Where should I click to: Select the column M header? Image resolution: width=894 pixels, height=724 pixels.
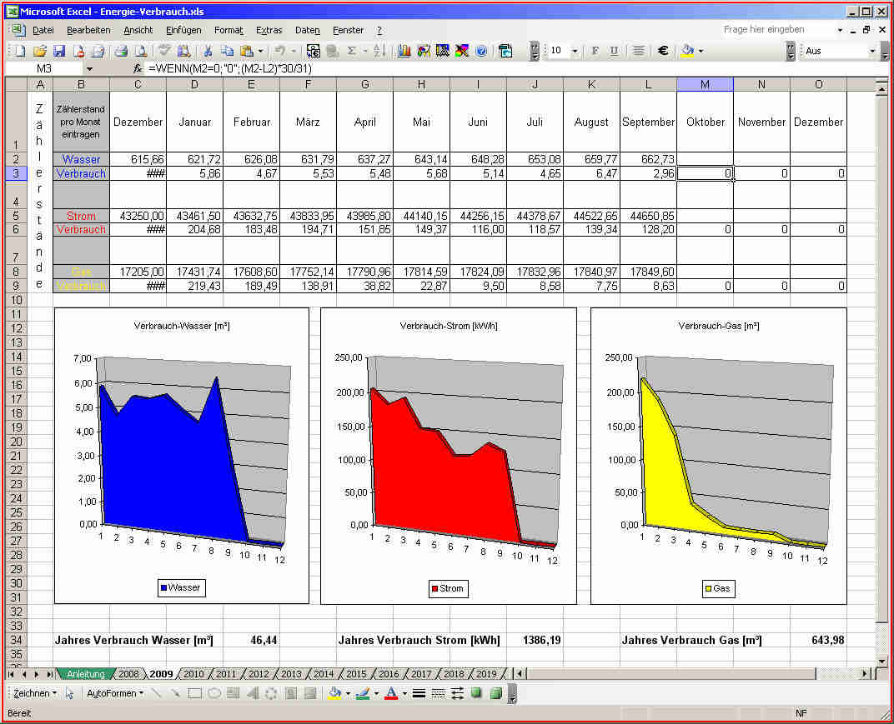tap(705, 84)
